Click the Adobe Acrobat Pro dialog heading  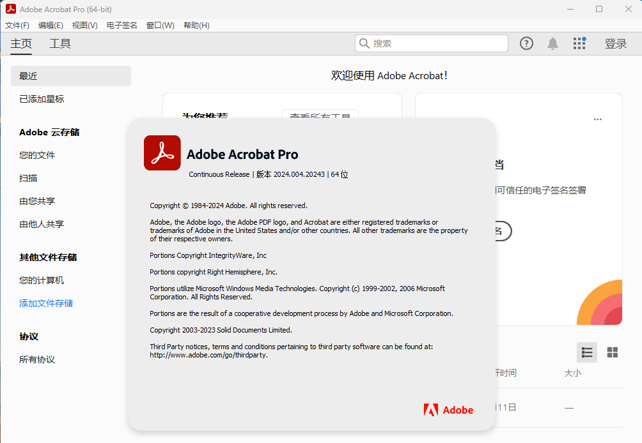[x=242, y=154]
